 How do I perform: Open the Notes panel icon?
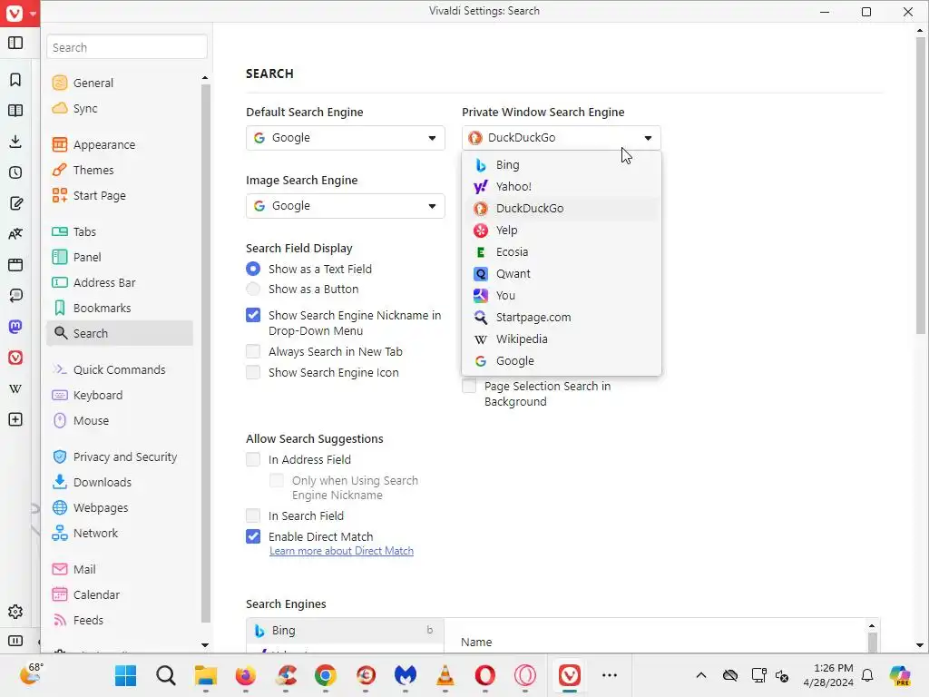[x=15, y=203]
